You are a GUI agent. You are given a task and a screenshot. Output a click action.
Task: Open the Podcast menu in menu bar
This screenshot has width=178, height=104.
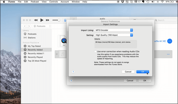(x=35, y=2)
